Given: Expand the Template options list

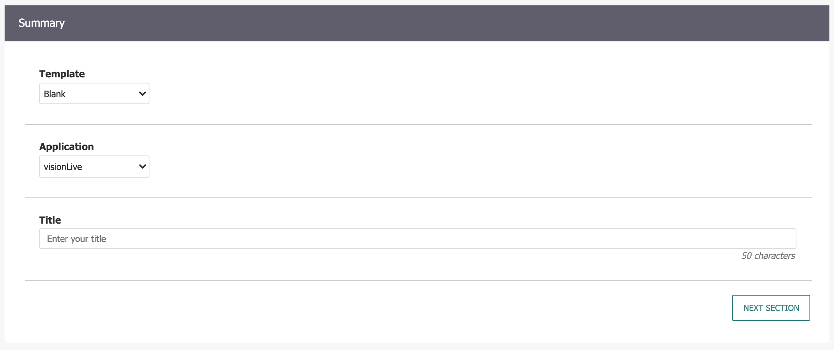Looking at the screenshot, I should pyautogui.click(x=94, y=93).
